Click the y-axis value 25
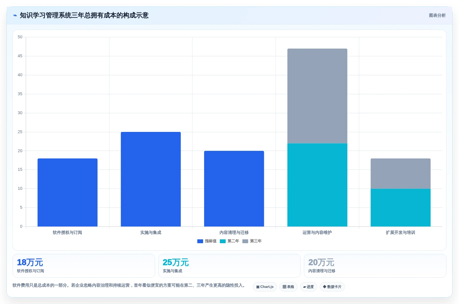Image resolution: width=459 pixels, height=304 pixels. point(20,132)
